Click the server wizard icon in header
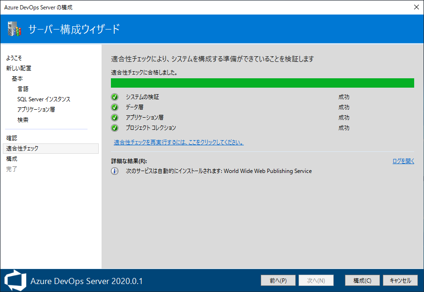The width and height of the screenshot is (424, 292). tap(15, 29)
